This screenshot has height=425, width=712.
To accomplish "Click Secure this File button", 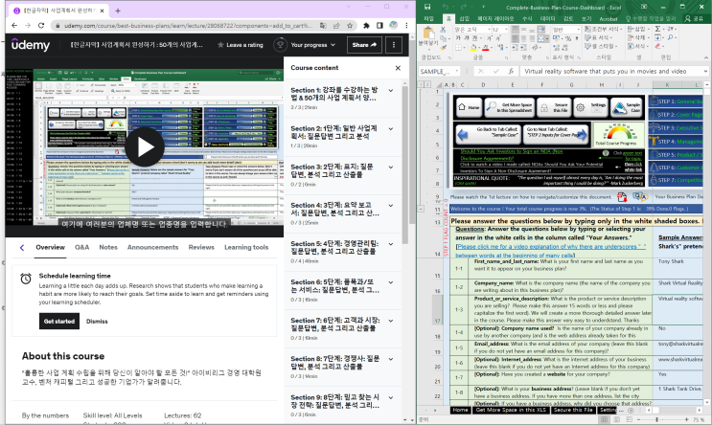I will click(554, 107).
